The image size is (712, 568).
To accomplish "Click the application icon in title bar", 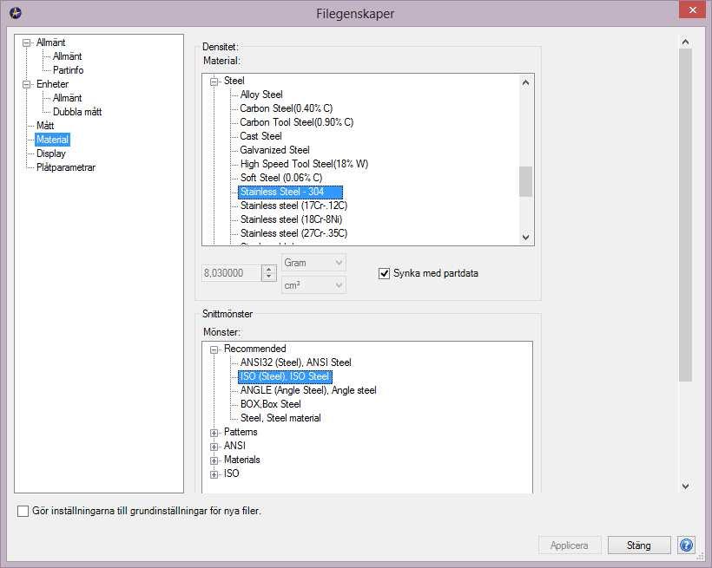I will click(x=16, y=13).
